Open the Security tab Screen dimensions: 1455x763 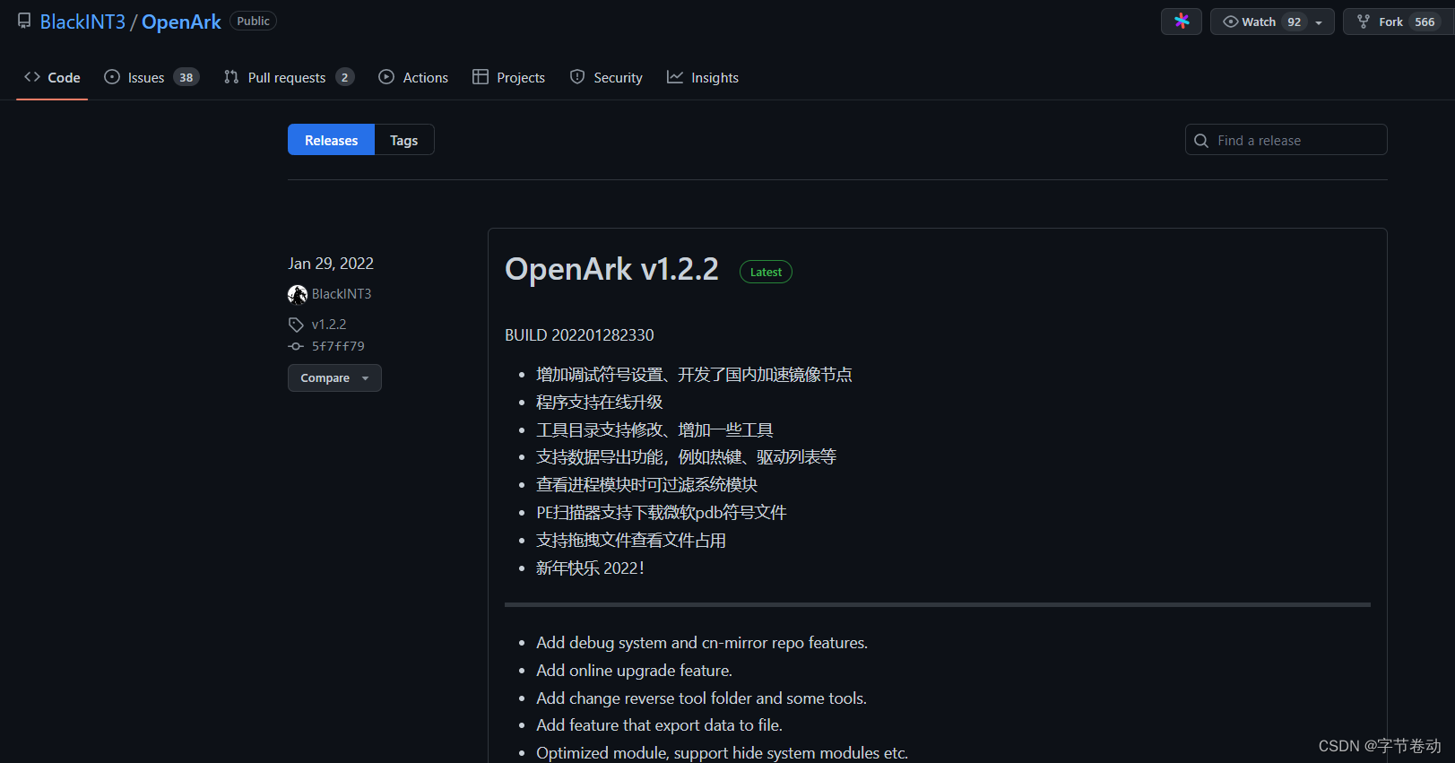[x=606, y=78]
